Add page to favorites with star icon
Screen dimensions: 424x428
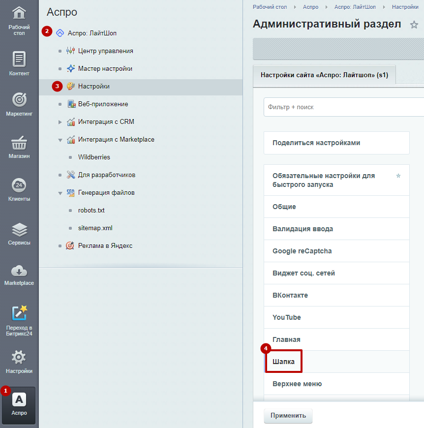click(x=414, y=25)
